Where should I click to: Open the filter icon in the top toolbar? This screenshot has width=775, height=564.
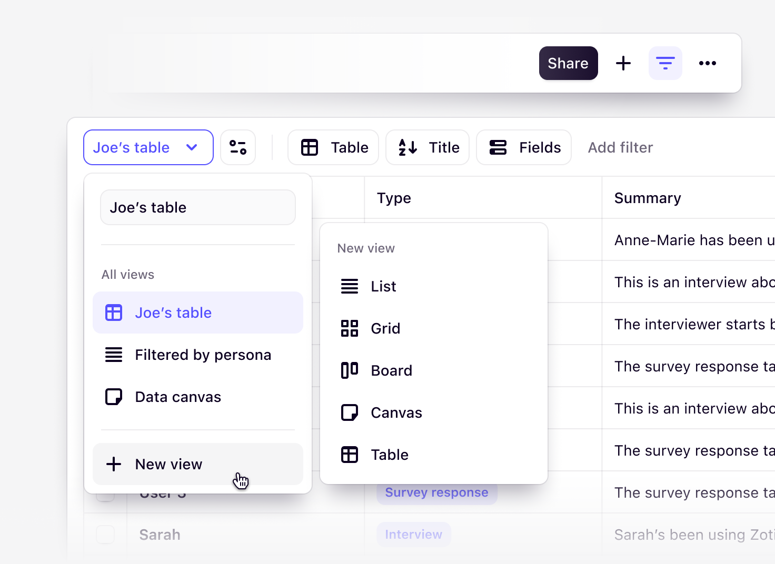(665, 63)
